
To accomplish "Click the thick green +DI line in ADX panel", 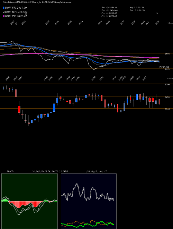I will click(x=88, y=224).
